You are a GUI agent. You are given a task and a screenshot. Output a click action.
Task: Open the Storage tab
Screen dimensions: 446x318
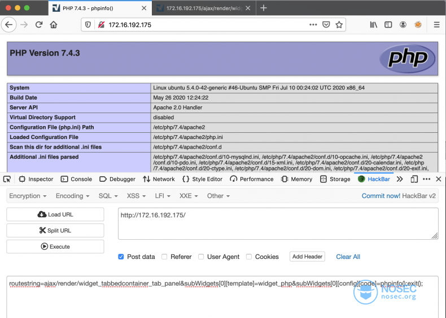pos(335,179)
